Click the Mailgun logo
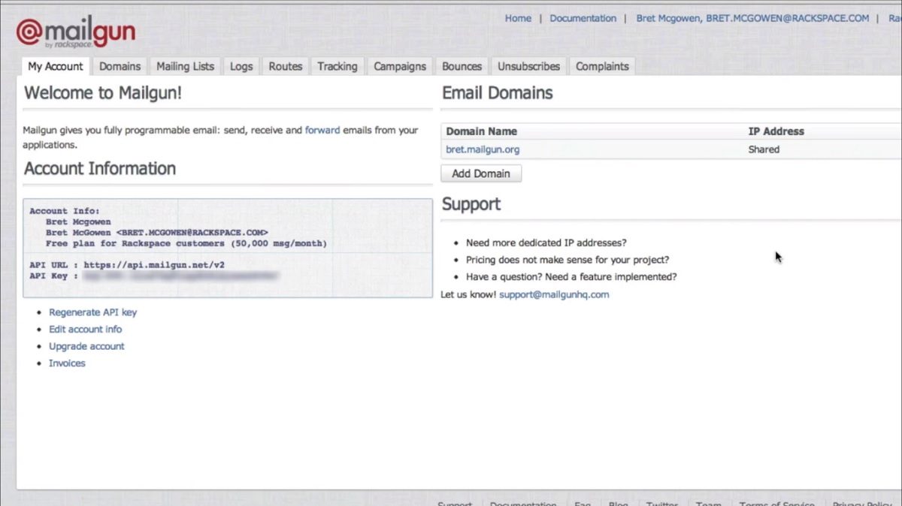 click(x=74, y=31)
